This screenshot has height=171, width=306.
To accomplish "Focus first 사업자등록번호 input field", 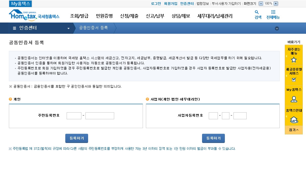I will click(x=213, y=116).
